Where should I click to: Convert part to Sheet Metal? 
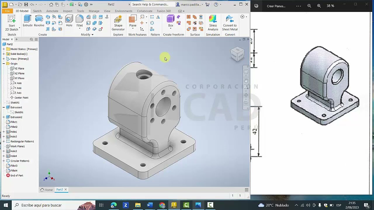point(230,23)
